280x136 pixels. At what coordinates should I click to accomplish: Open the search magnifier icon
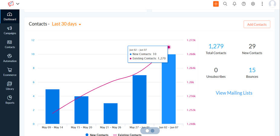click(225, 4)
